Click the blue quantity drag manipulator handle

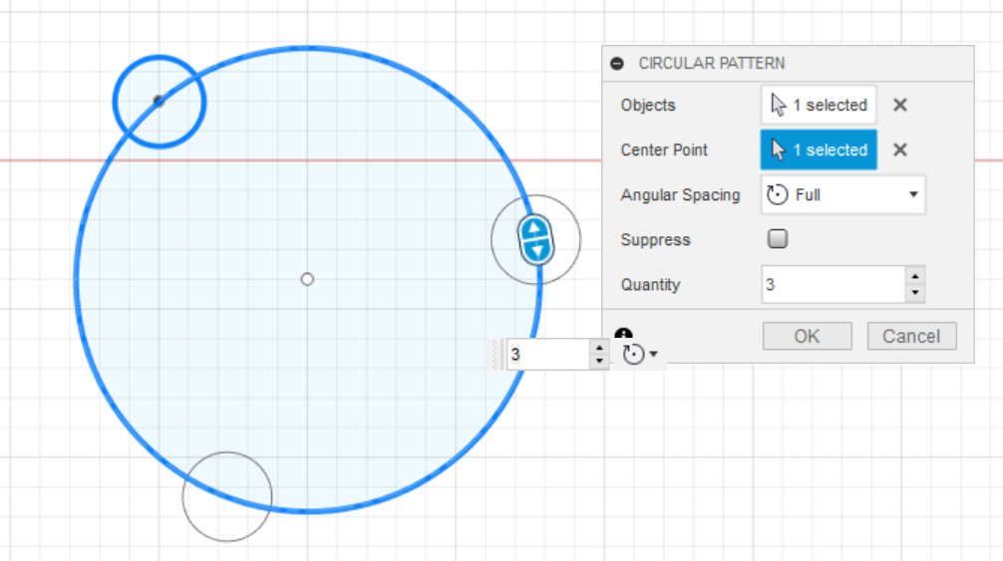535,240
